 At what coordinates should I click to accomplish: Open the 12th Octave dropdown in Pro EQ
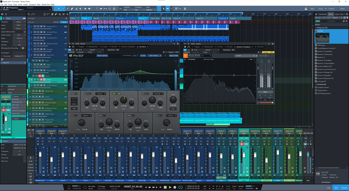(154, 55)
